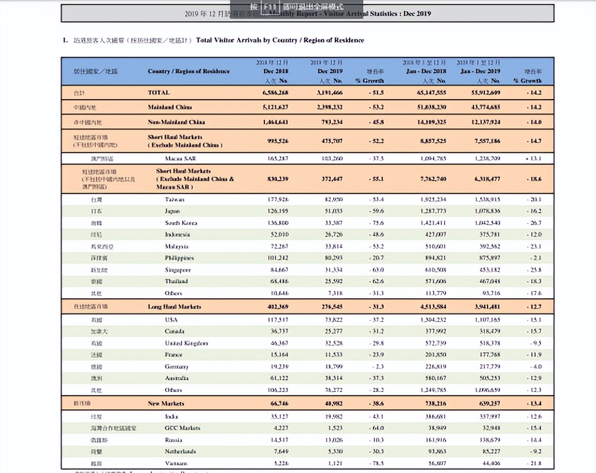Image resolution: width=596 pixels, height=473 pixels.
Task: Click the Jan - Dec 2019 column header
Action: coord(479,71)
